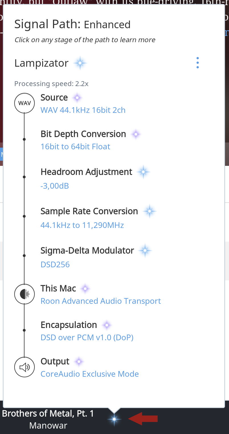
Task: Click the blue star beside Sample Rate Conversion
Action: [x=150, y=211]
